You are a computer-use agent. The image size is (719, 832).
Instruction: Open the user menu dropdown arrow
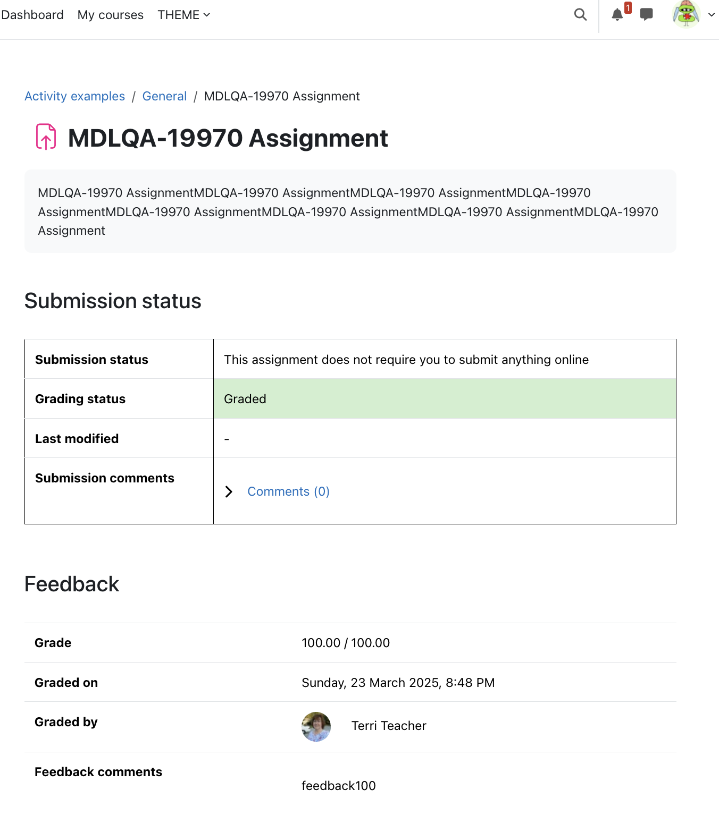click(x=712, y=15)
